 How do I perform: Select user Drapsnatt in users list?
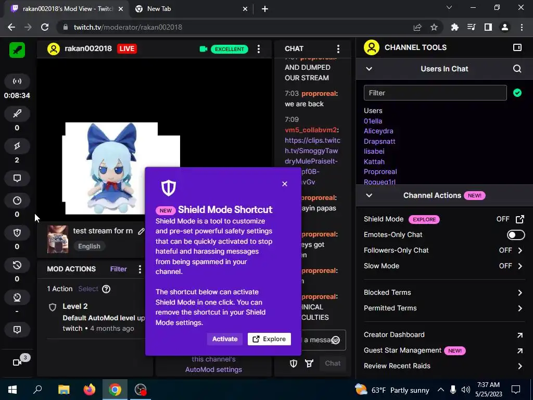379,142
